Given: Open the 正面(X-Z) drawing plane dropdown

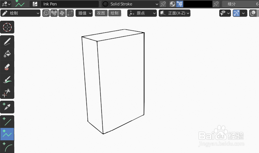Looking at the screenshot, I should [x=174, y=13].
